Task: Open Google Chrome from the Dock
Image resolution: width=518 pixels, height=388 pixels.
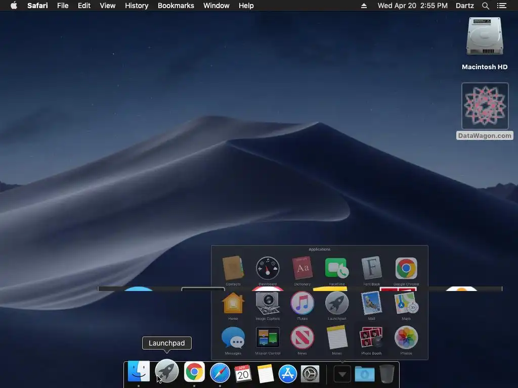Action: (x=194, y=372)
